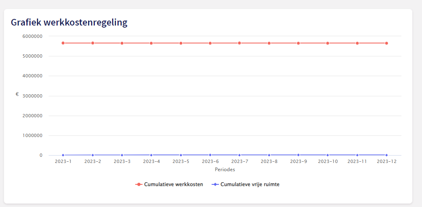
Task: Select the blue vrije ruimte point at 2023-2
Action: tap(93, 155)
